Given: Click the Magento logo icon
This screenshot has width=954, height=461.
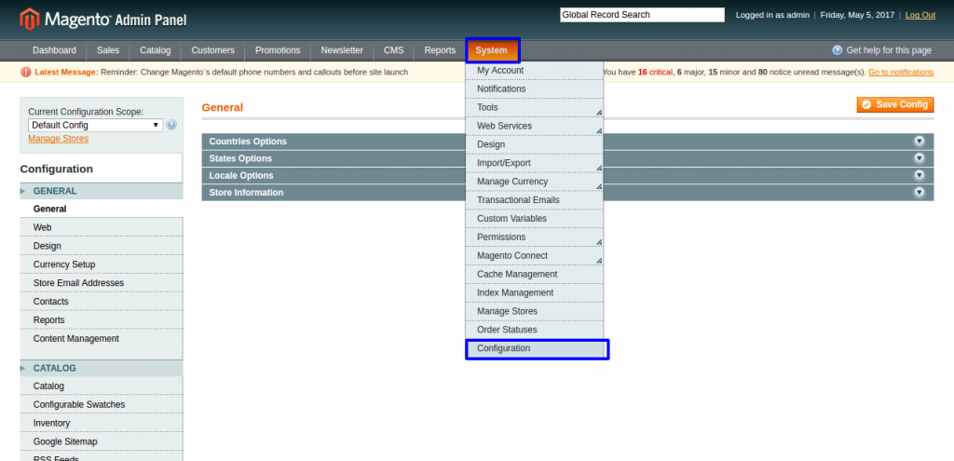Looking at the screenshot, I should coord(29,20).
